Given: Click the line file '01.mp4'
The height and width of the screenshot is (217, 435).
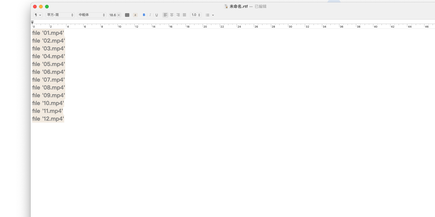Looking at the screenshot, I should [48, 33].
